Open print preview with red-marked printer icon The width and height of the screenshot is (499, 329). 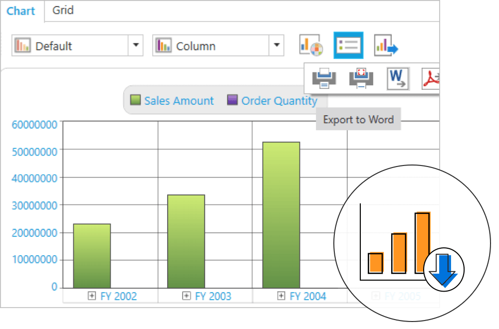pos(361,78)
